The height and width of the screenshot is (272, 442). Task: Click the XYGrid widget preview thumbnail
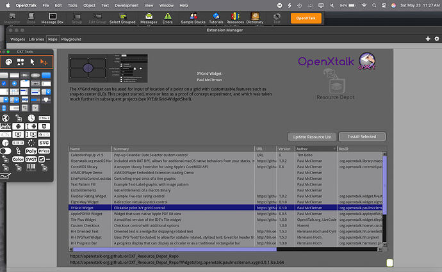coord(108,68)
